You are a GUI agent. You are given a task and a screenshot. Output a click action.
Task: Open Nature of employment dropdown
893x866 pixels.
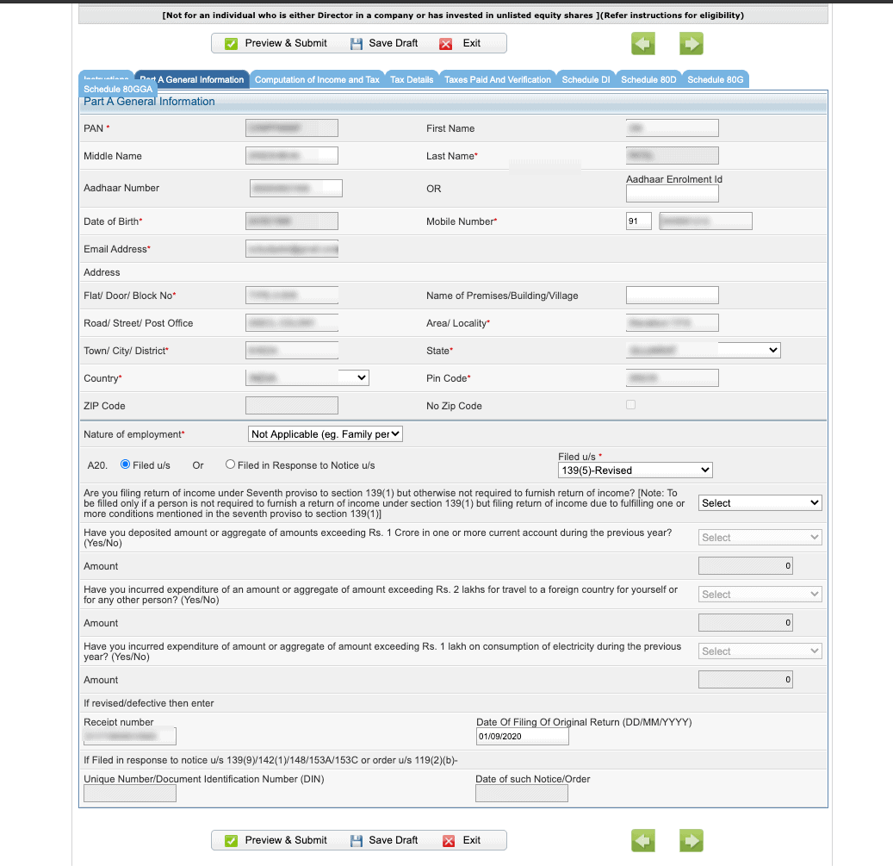(x=326, y=434)
